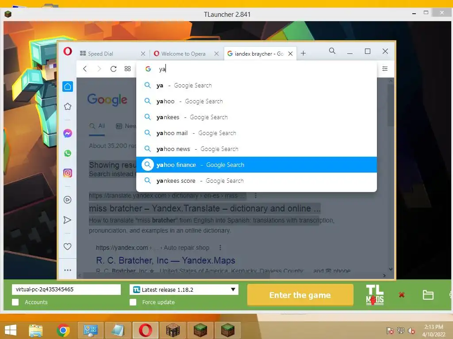
Task: Click the horizontal scrollbar right arrow
Action: coord(384,275)
